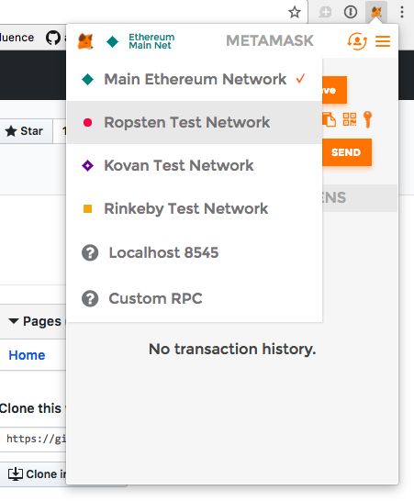Click the red dot beside Ropsten

click(87, 122)
